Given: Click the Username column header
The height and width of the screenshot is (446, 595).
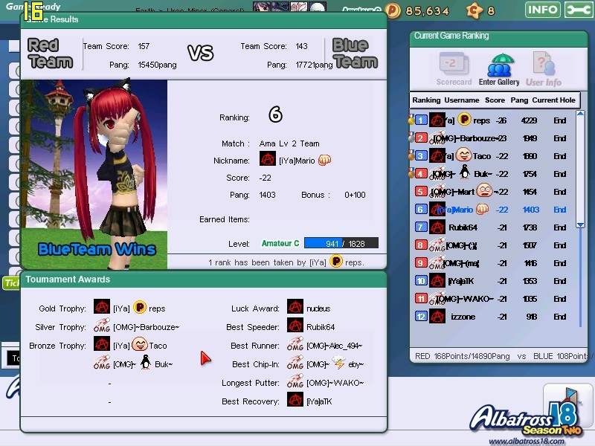Looking at the screenshot, I should (461, 100).
